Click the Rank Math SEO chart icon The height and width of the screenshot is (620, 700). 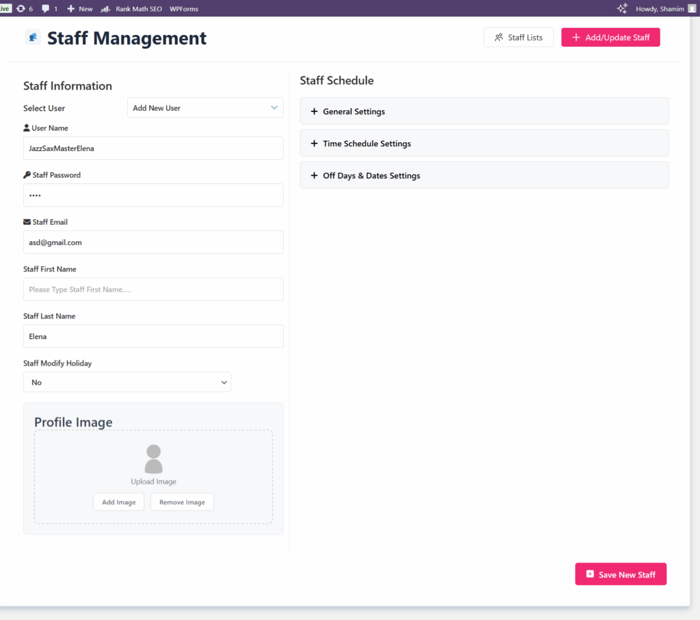[105, 8]
